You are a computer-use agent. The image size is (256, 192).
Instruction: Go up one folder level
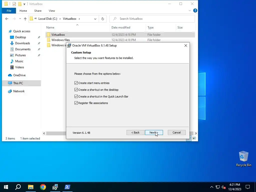click(x=25, y=19)
